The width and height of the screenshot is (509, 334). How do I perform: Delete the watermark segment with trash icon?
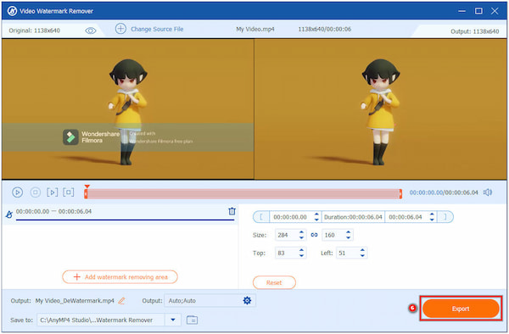(x=232, y=211)
